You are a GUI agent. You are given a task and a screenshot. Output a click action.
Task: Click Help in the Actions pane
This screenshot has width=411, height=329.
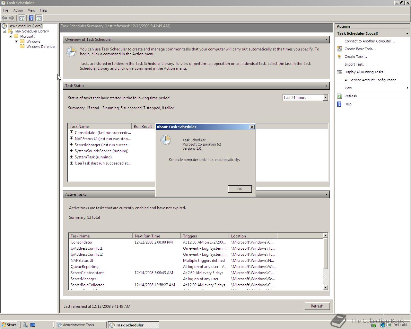(348, 104)
